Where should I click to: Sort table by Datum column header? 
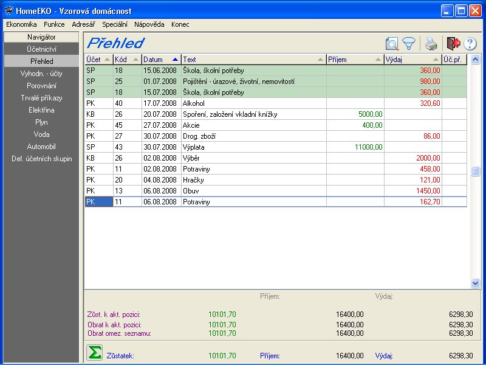coord(161,60)
